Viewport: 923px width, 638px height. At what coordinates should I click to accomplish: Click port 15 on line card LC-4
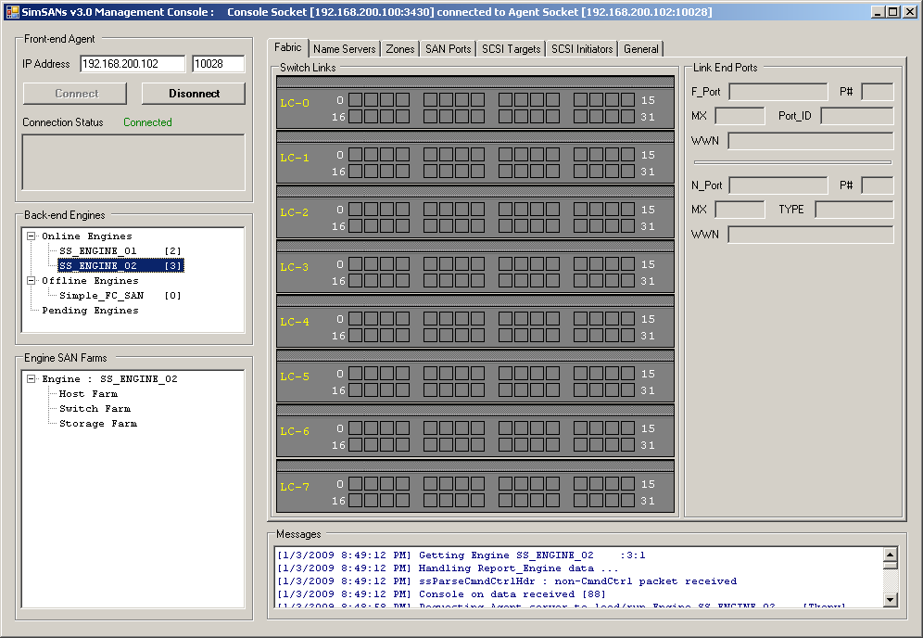pyautogui.click(x=627, y=319)
